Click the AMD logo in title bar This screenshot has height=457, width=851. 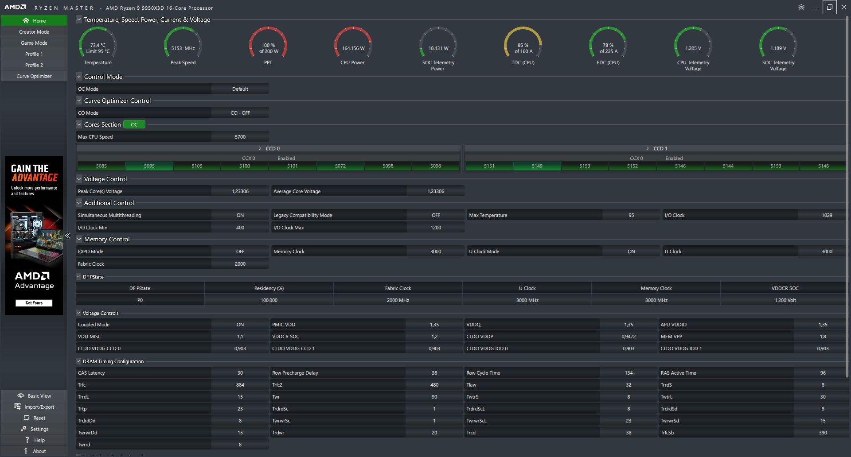(15, 8)
